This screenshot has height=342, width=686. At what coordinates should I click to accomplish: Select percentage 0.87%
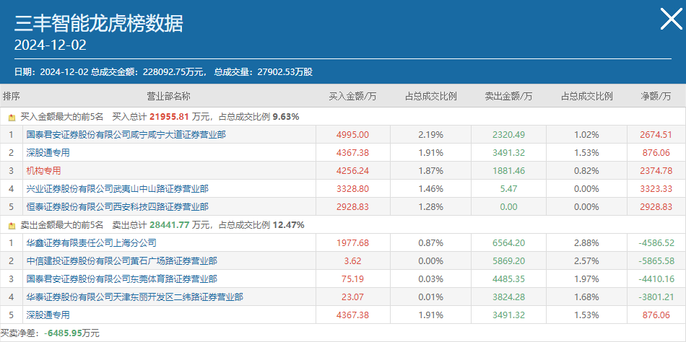(431, 242)
